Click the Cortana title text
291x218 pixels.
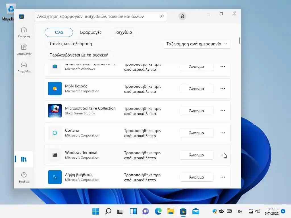72,130
